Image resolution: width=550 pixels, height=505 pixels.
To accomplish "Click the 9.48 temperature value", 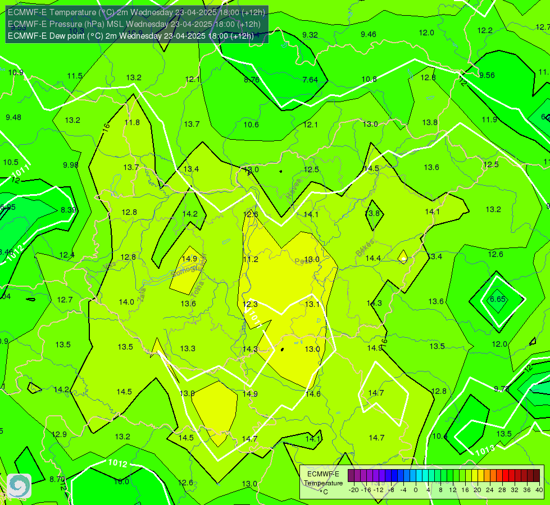I will pos(13,117).
